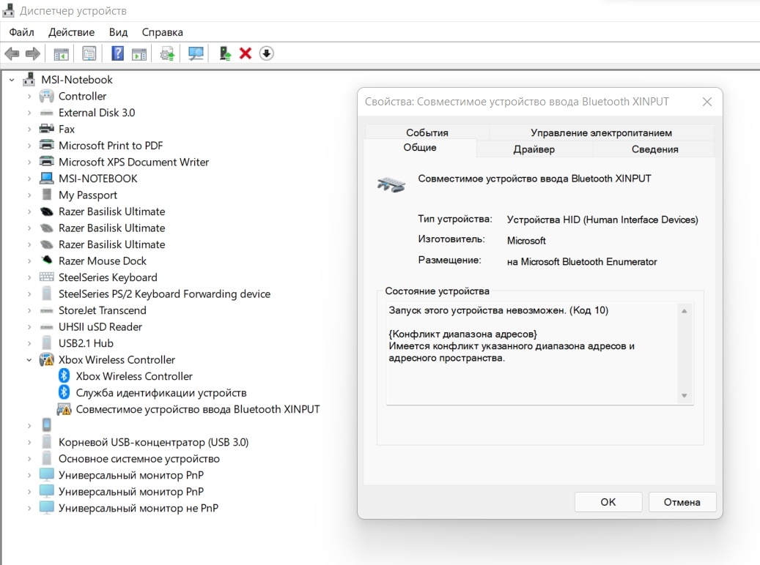Click the action pane toggle toolbar icon
Screen dimensions: 760x565
[139, 53]
